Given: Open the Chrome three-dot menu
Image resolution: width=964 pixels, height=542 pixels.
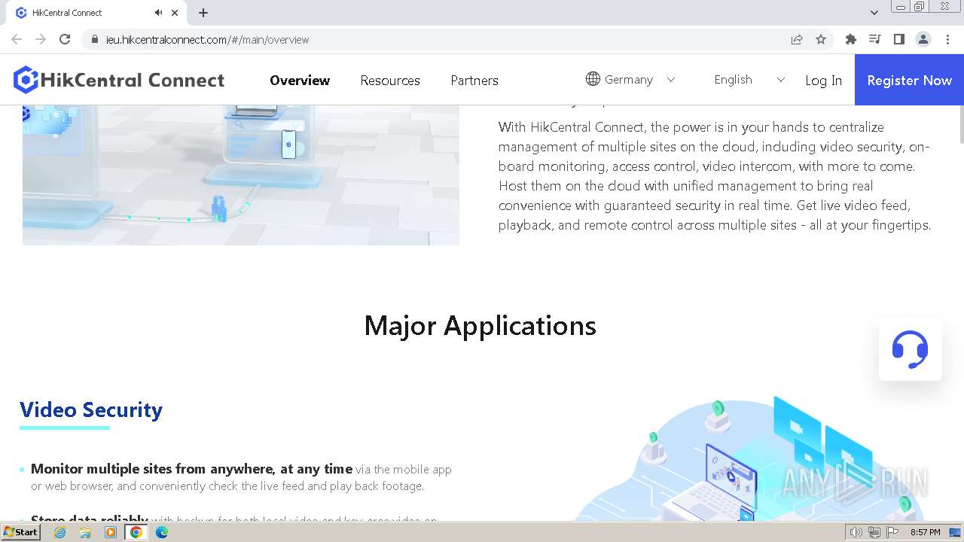Looking at the screenshot, I should (x=947, y=39).
